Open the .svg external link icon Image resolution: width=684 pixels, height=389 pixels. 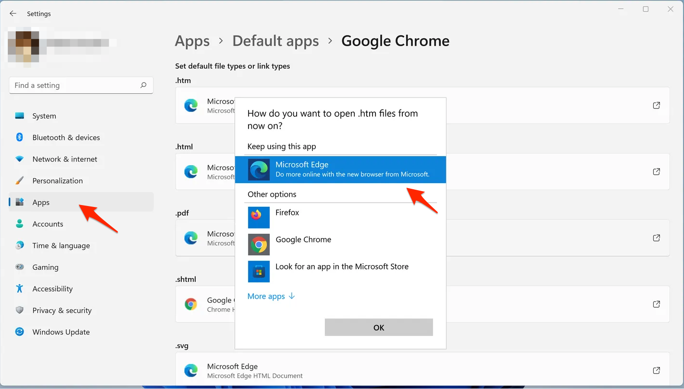(656, 370)
